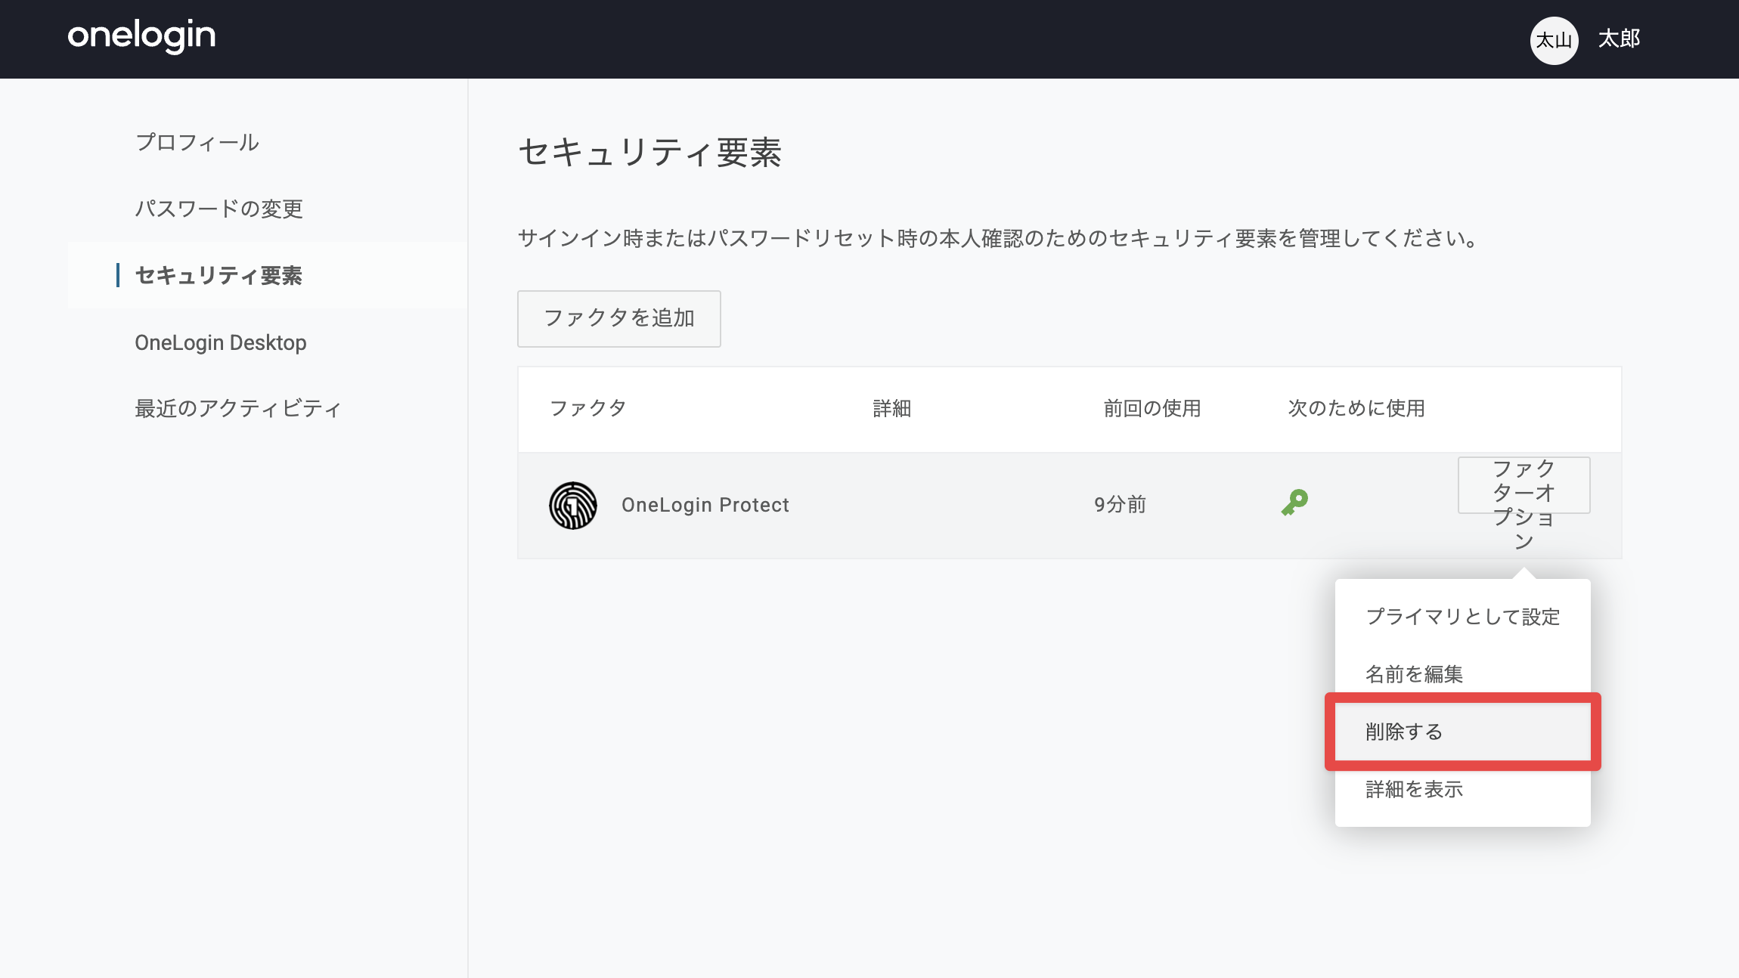Choose プライマリとして設定 from the menu
This screenshot has height=978, width=1739.
tap(1462, 617)
